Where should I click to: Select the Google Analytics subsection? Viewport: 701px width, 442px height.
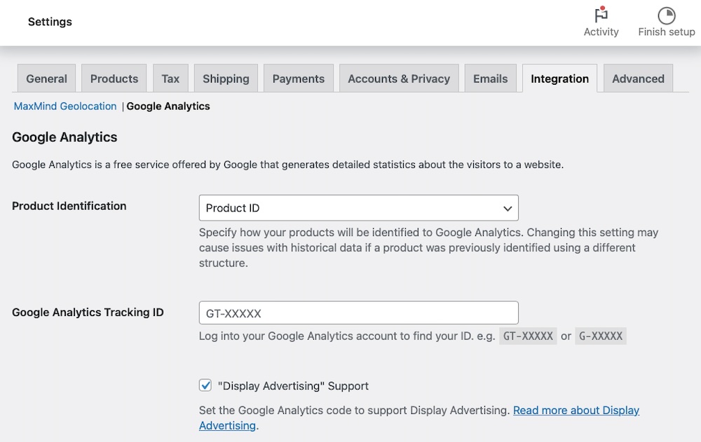(x=168, y=106)
